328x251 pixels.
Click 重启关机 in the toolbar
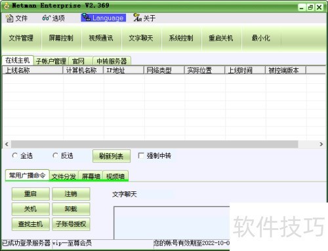tap(221, 38)
